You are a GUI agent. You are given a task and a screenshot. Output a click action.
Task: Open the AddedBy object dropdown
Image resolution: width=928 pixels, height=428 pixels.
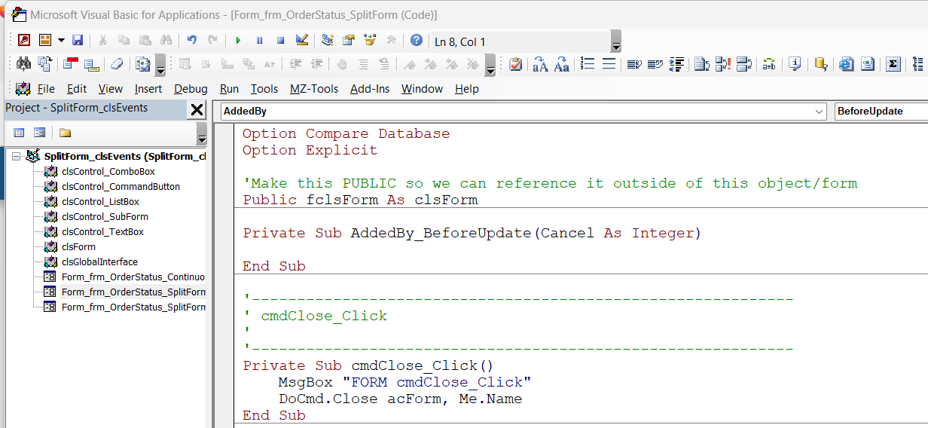tap(820, 112)
